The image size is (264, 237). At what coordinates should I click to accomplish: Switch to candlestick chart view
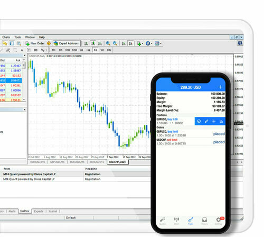point(93,43)
